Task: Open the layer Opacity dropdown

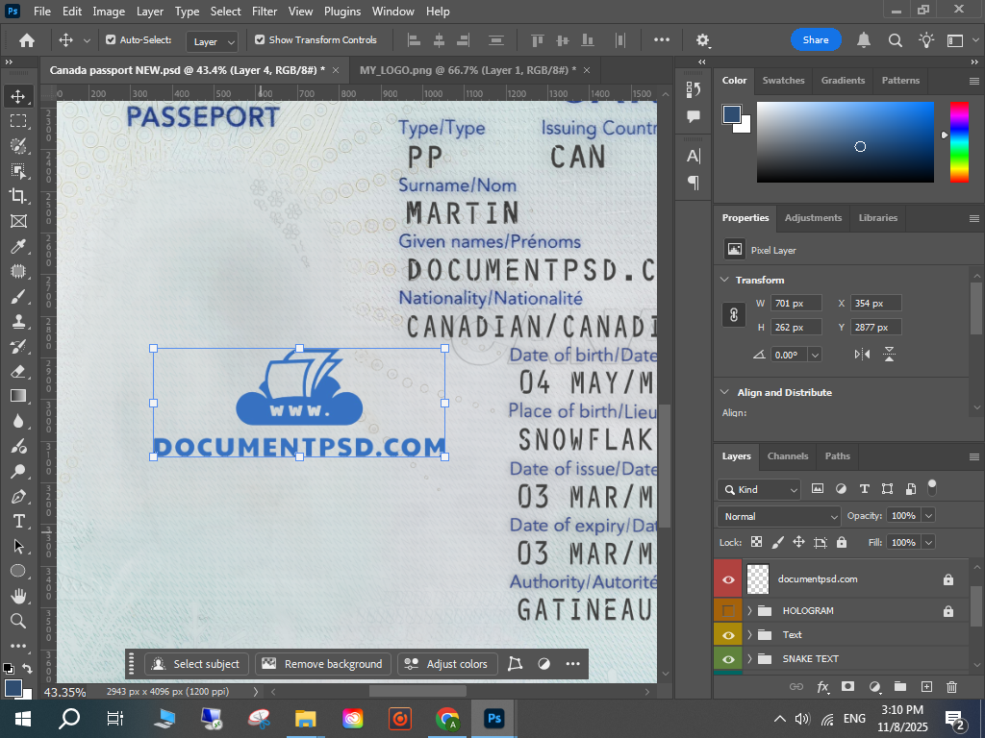Action: [928, 516]
